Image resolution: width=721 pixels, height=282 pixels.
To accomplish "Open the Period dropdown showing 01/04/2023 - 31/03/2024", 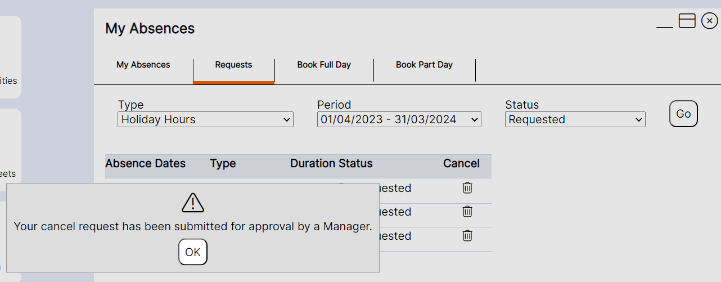I will (399, 119).
